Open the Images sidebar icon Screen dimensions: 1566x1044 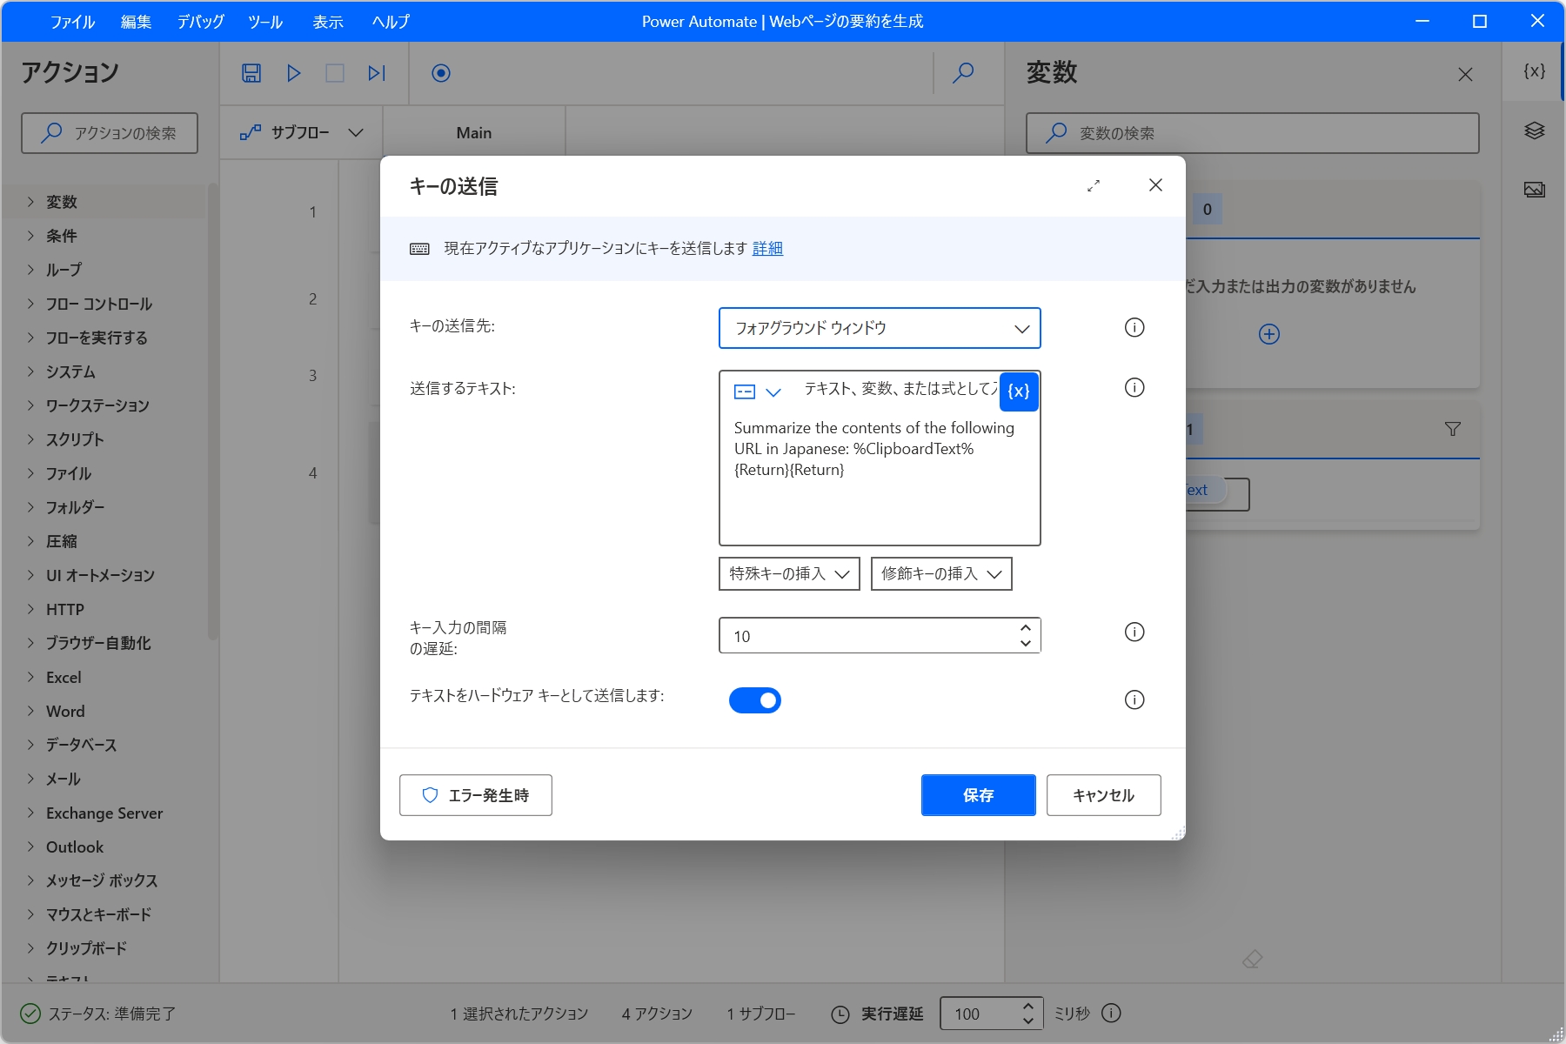[x=1535, y=190]
